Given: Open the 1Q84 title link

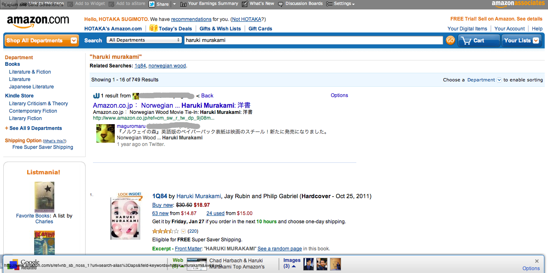Looking at the screenshot, I should click(160, 196).
